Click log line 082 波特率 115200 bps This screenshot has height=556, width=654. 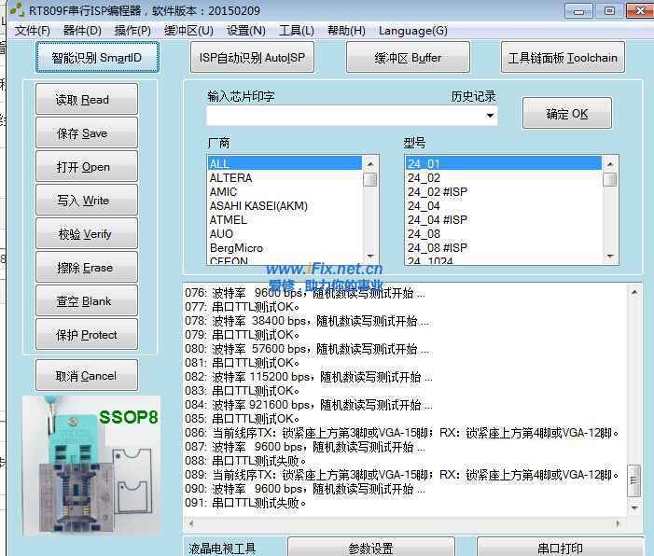[x=309, y=377]
